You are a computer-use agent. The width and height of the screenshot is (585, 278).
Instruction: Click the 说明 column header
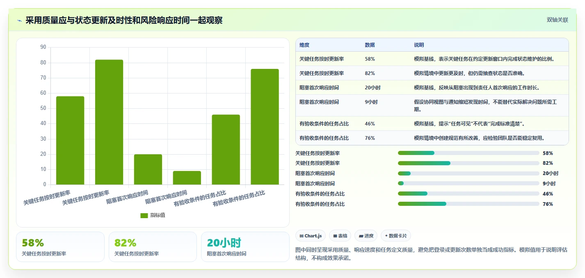coord(419,45)
